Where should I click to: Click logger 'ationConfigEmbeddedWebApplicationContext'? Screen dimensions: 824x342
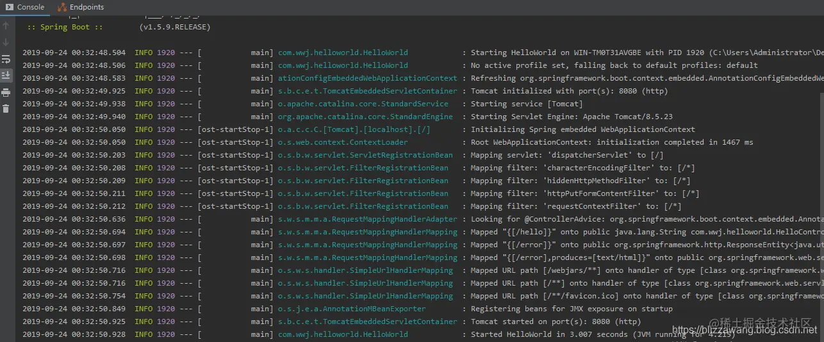point(368,78)
